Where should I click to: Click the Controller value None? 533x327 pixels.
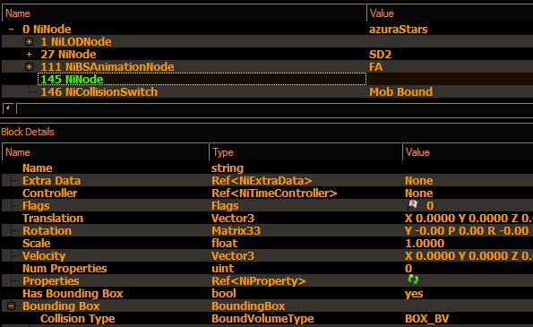tap(419, 194)
